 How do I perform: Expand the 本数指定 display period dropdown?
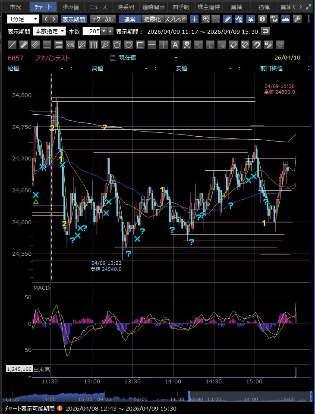[50, 31]
